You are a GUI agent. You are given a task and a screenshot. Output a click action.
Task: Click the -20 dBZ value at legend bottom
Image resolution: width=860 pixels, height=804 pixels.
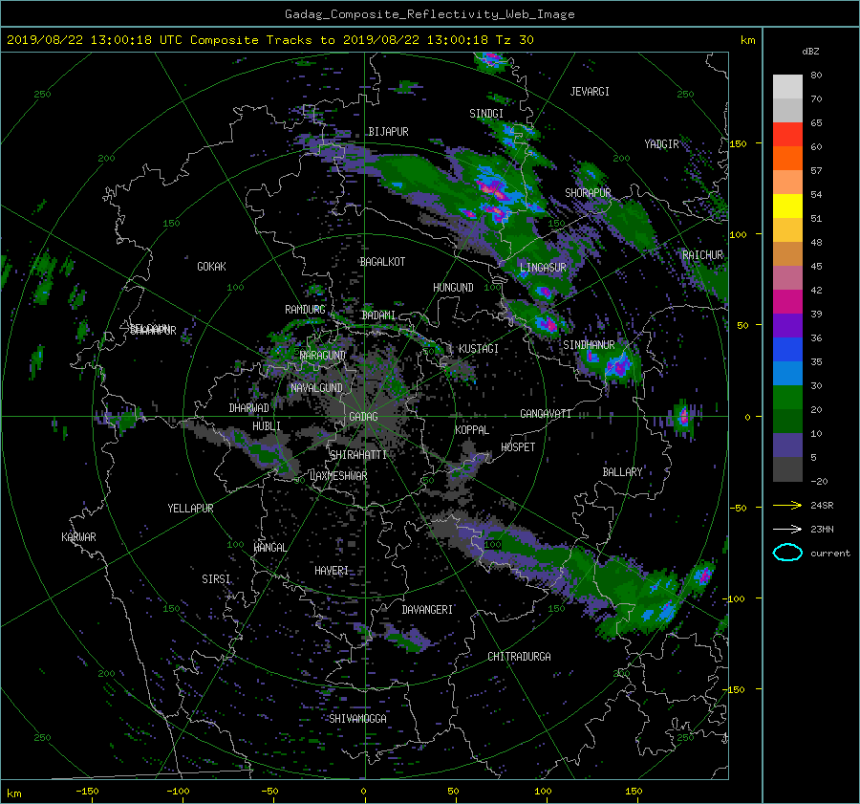pyautogui.click(x=819, y=481)
